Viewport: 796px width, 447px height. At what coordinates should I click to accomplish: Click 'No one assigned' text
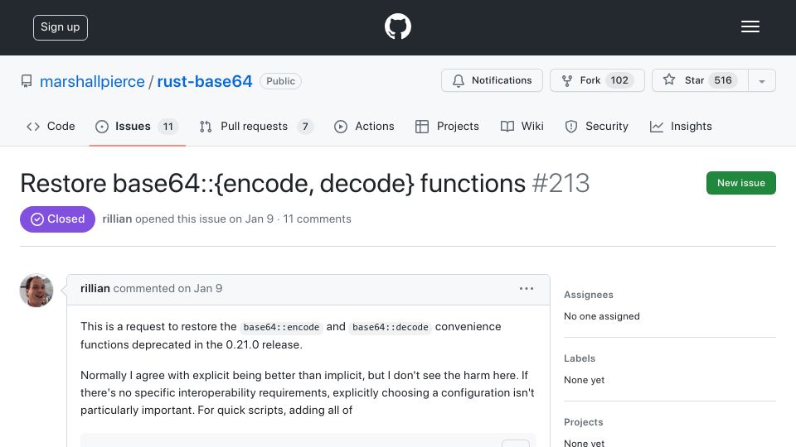pyautogui.click(x=602, y=316)
